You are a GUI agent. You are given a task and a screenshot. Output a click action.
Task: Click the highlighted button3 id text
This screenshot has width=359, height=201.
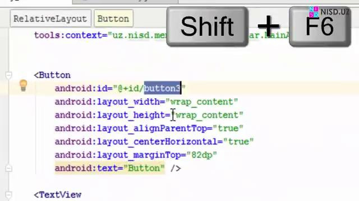pos(162,88)
